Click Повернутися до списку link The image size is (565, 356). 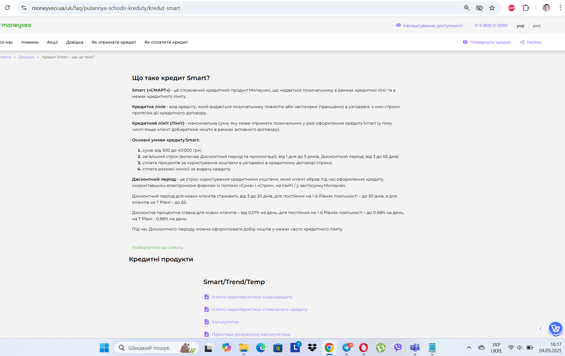[x=158, y=247]
